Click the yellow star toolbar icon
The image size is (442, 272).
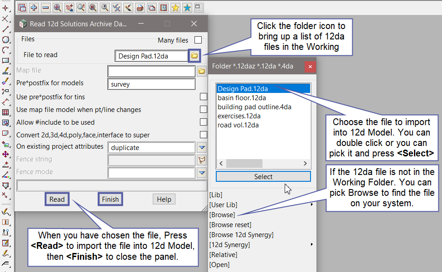click(175, 7)
